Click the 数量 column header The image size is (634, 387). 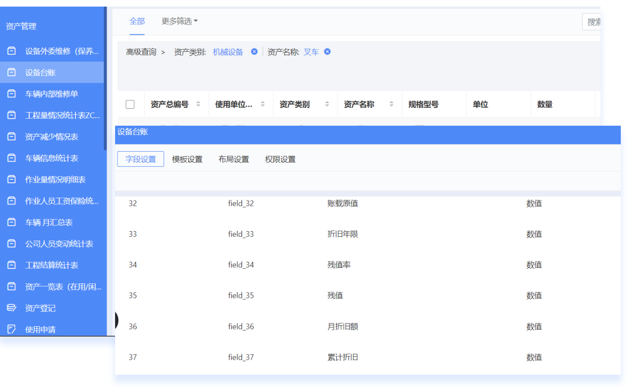pyautogui.click(x=545, y=105)
